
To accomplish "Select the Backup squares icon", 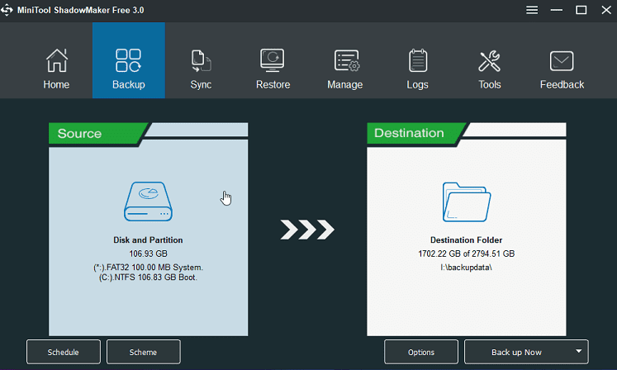I will [128, 60].
